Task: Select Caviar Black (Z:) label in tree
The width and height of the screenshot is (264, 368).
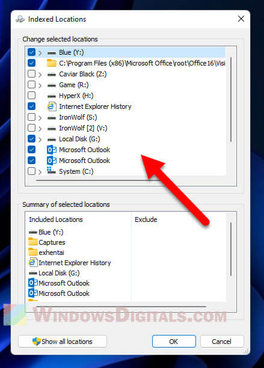Action: tap(83, 74)
